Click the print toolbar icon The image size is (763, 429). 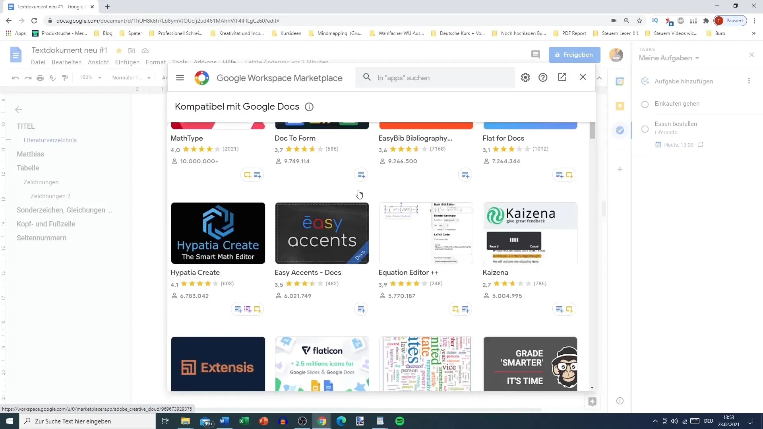tap(40, 78)
